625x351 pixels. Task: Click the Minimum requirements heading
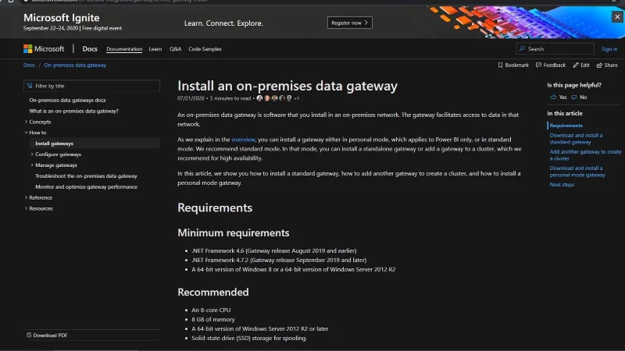233,232
